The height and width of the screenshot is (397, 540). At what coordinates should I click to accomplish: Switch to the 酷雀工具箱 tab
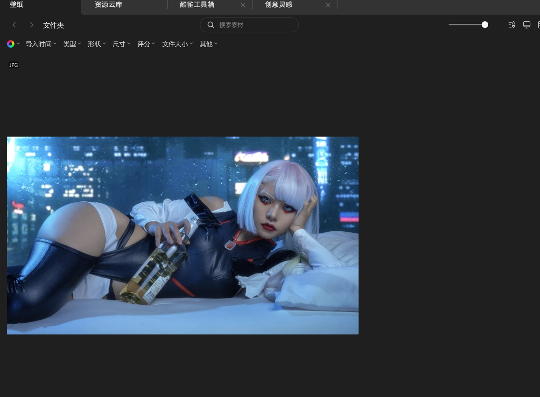(x=197, y=5)
